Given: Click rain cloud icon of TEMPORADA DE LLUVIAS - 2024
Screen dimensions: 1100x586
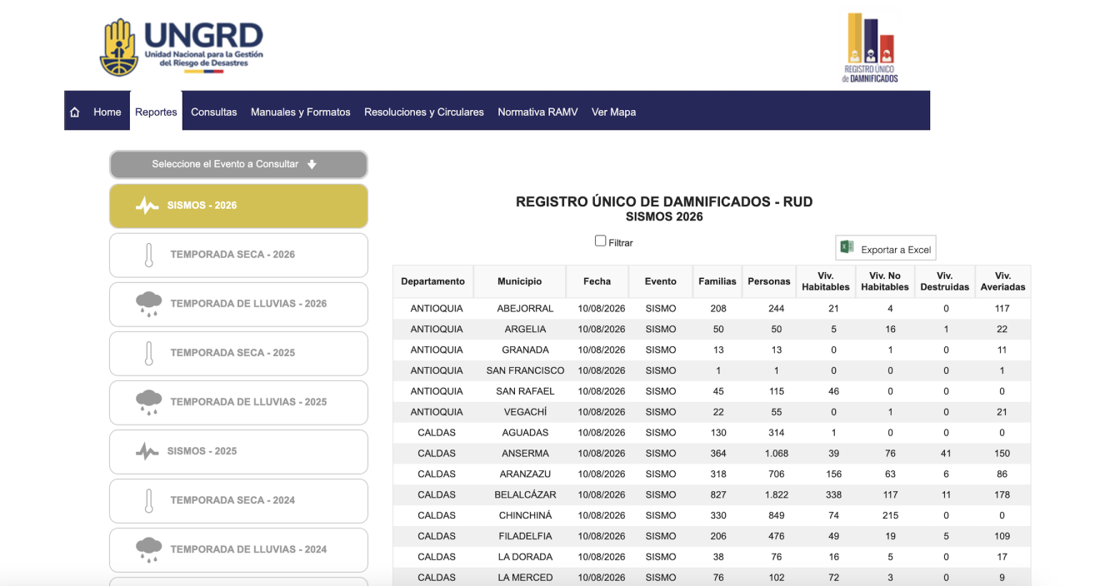Looking at the screenshot, I should (x=148, y=550).
